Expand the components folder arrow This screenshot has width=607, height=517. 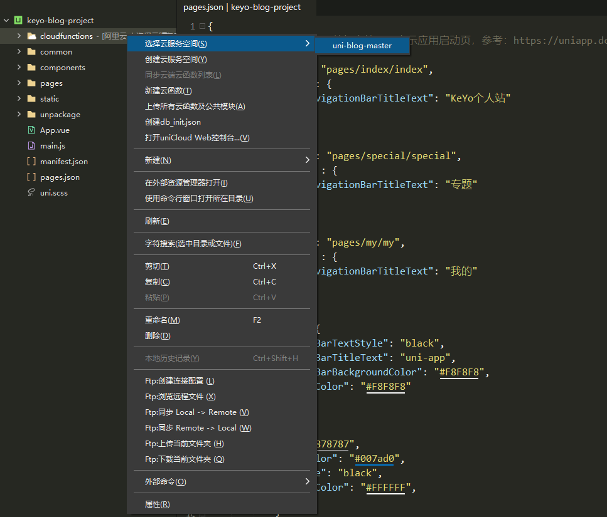19,68
